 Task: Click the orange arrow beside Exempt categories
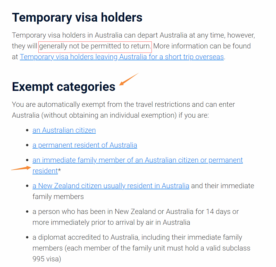click(x=129, y=79)
